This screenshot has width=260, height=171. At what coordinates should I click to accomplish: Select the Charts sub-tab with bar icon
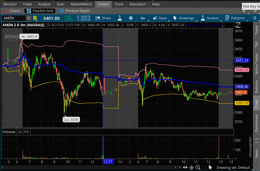[12, 11]
